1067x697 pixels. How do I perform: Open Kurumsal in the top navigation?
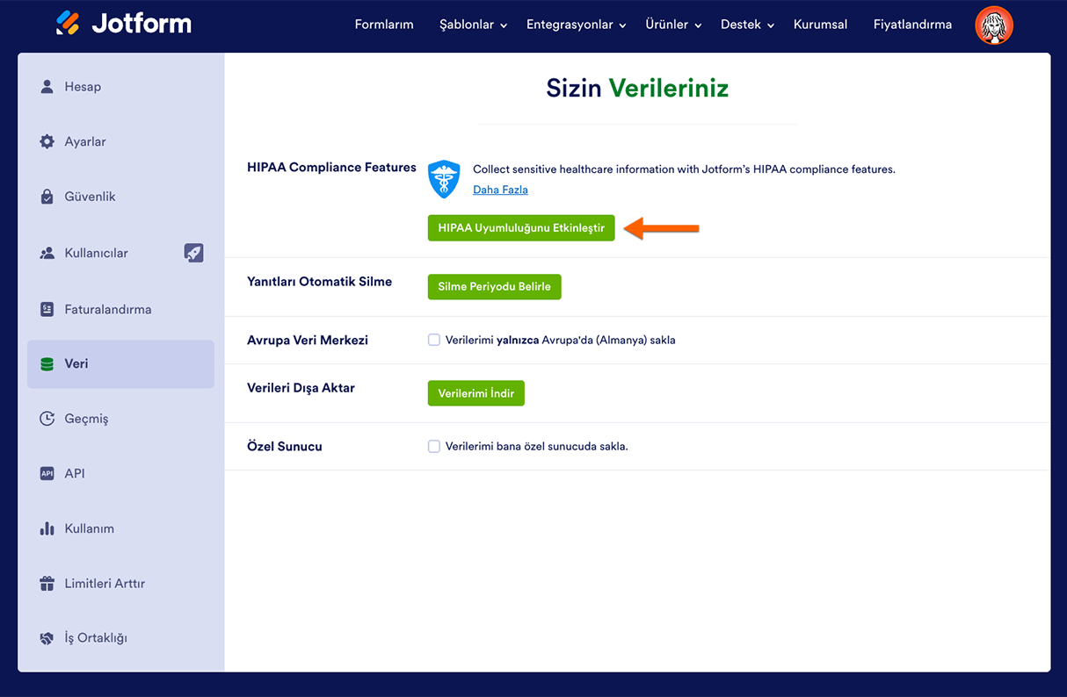click(820, 25)
